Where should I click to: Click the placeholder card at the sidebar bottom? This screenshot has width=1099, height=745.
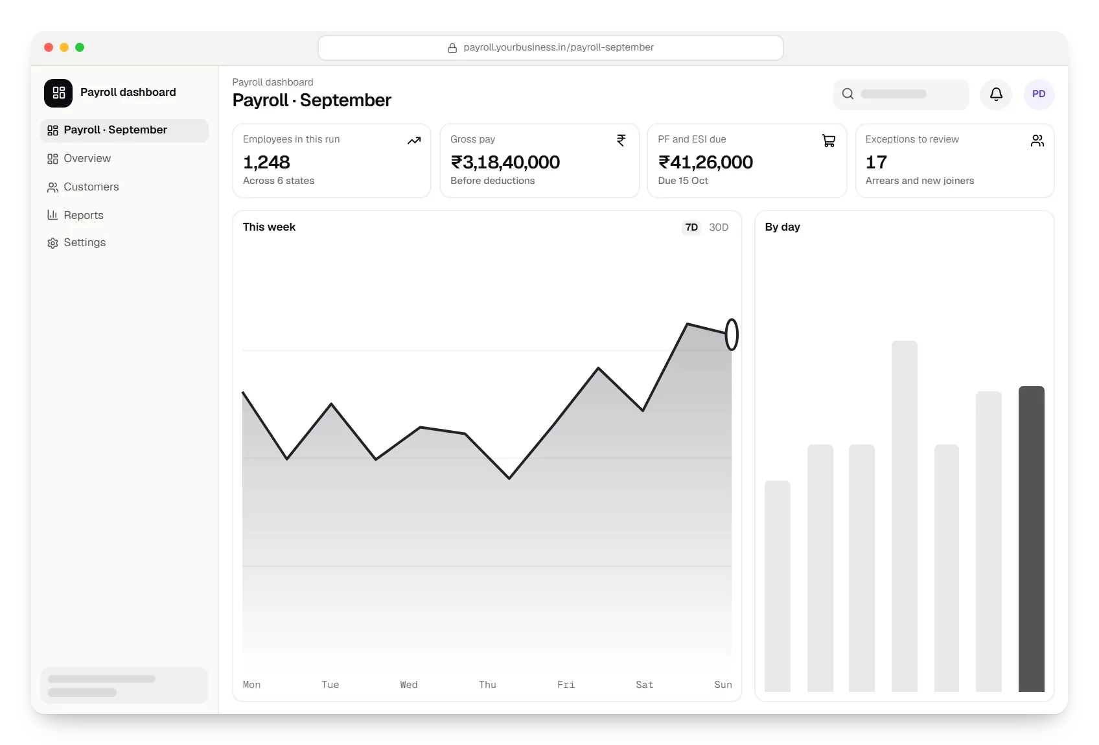point(124,685)
